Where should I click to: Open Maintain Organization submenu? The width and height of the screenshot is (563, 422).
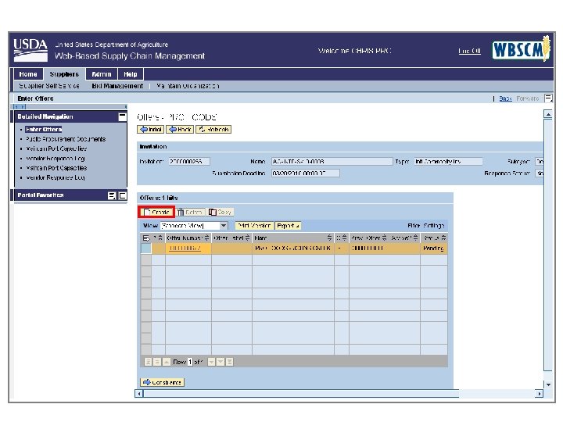coord(188,86)
